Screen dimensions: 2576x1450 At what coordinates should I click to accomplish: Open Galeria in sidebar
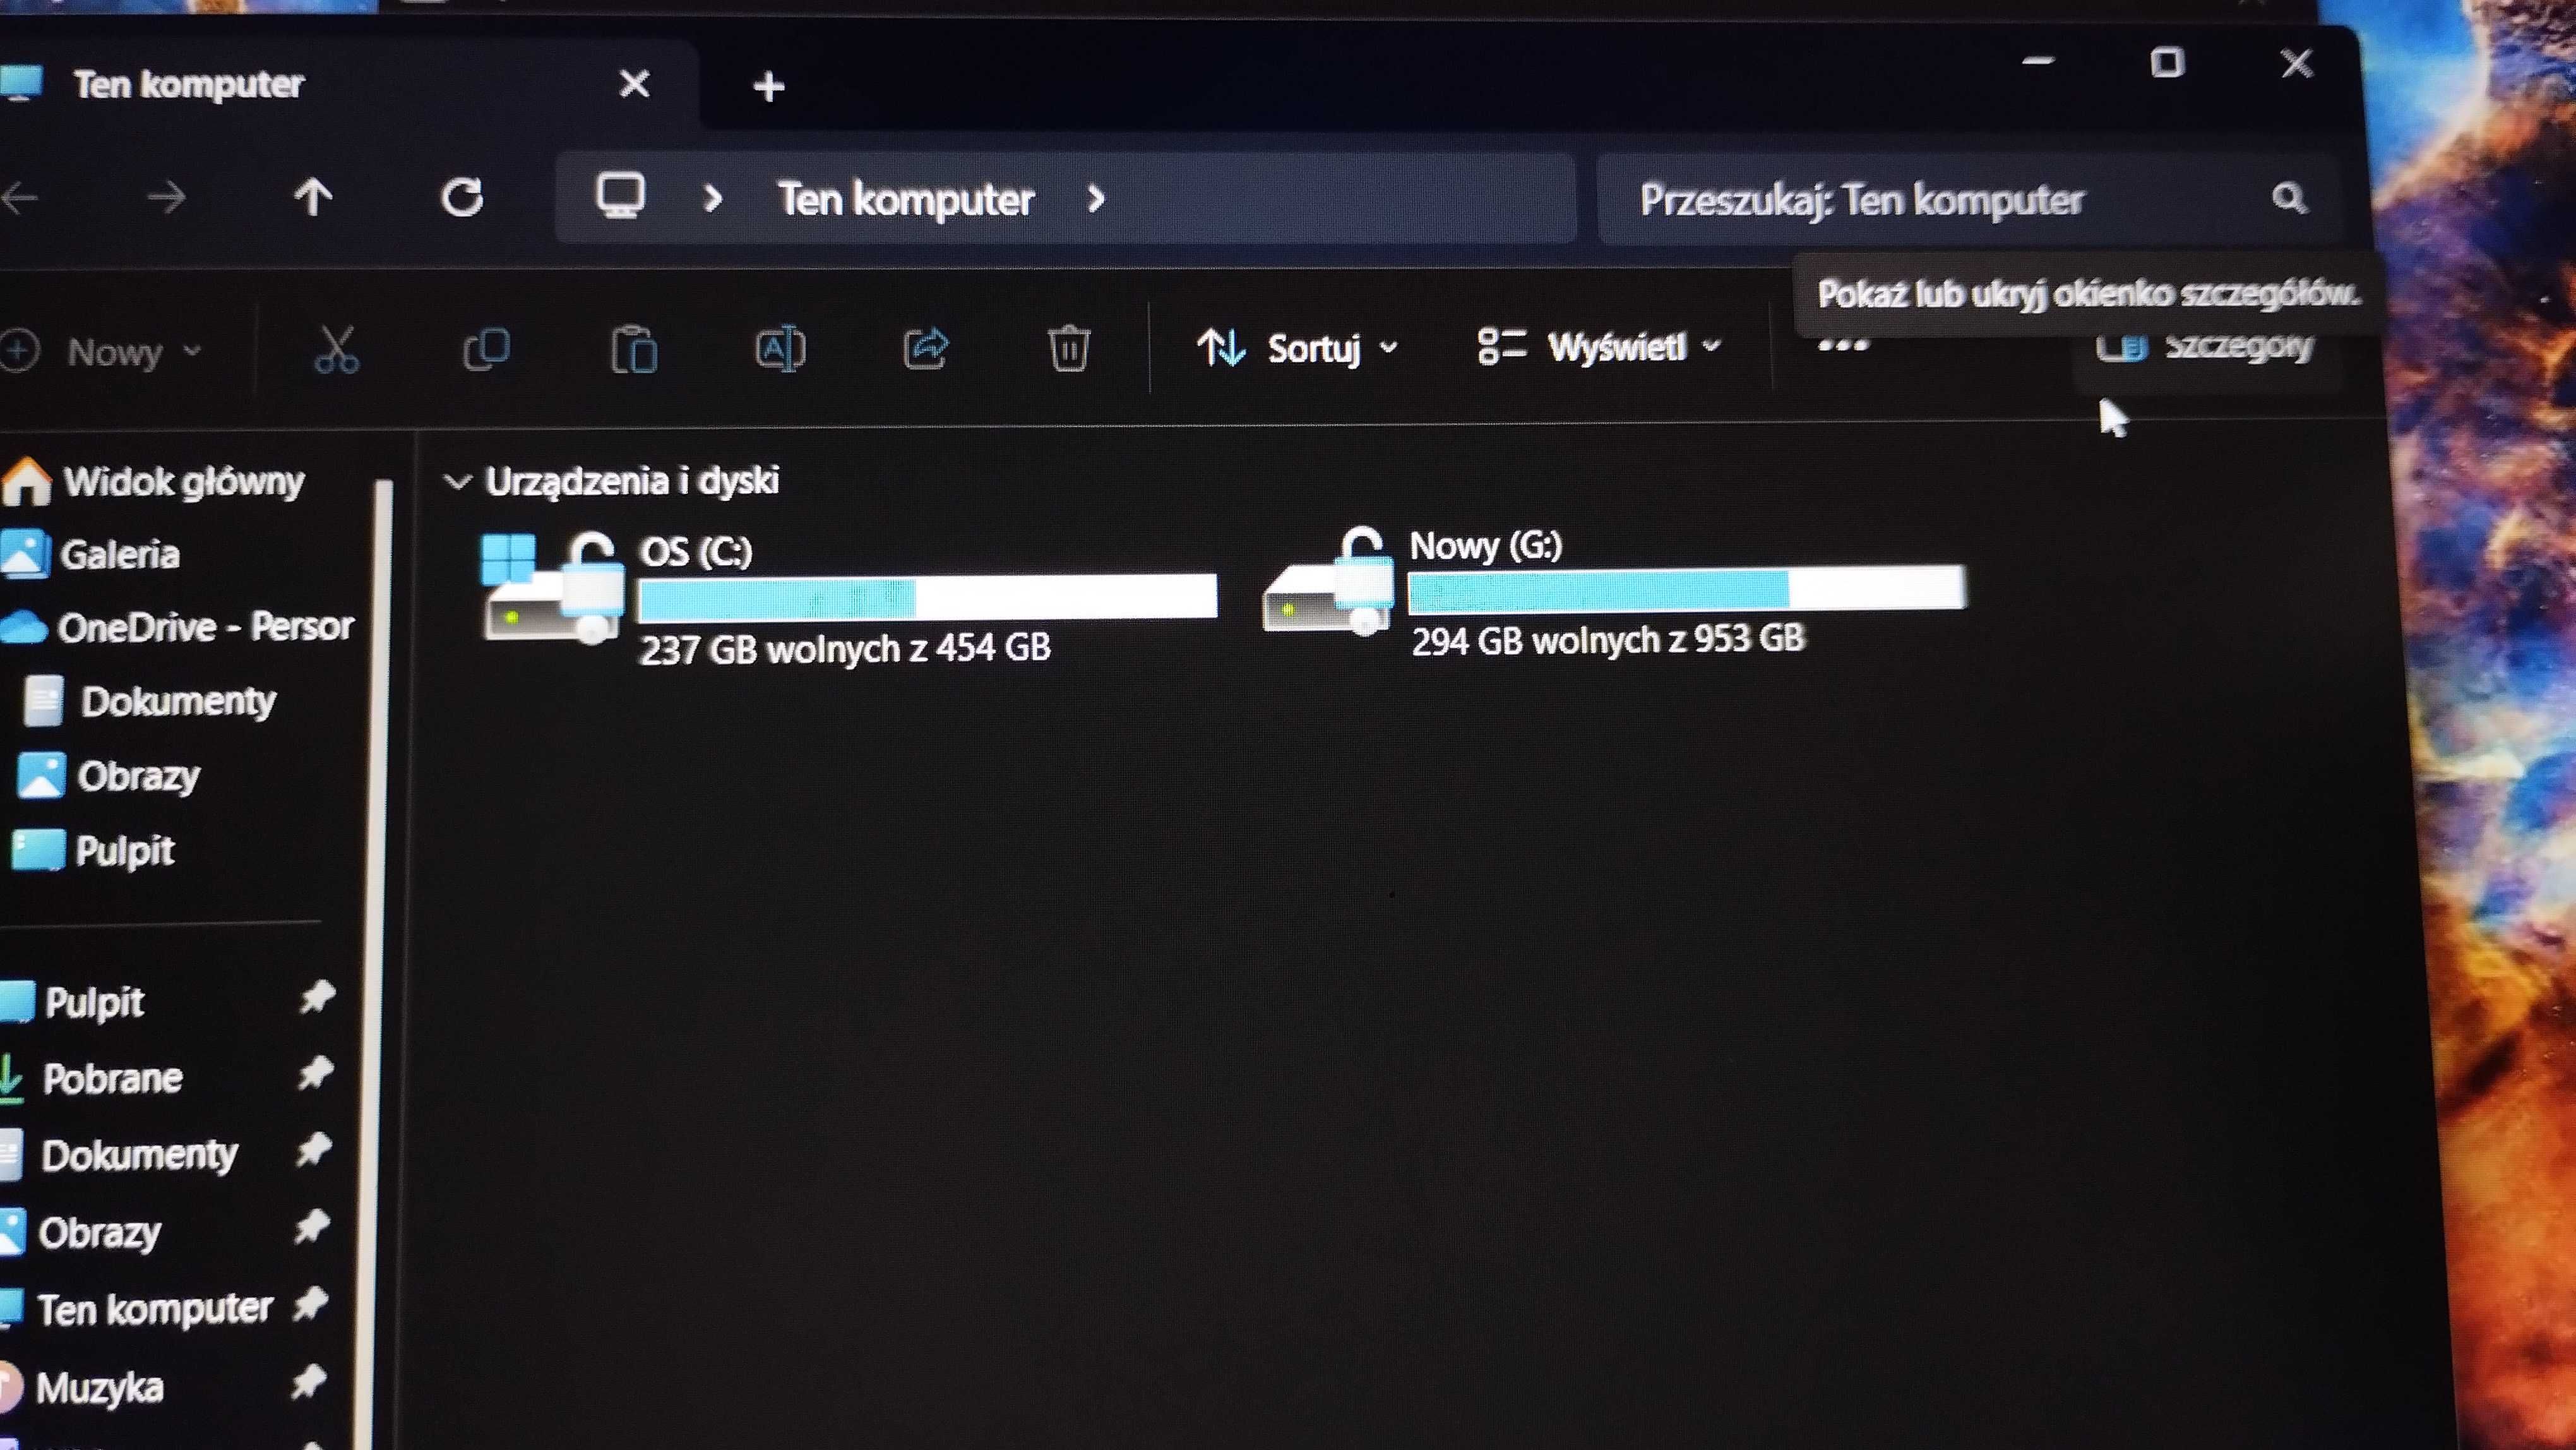[x=92, y=554]
